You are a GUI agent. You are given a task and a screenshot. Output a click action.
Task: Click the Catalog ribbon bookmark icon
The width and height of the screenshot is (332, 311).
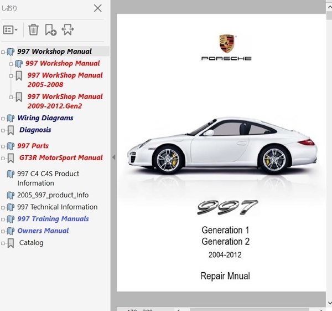pyautogui.click(x=11, y=243)
